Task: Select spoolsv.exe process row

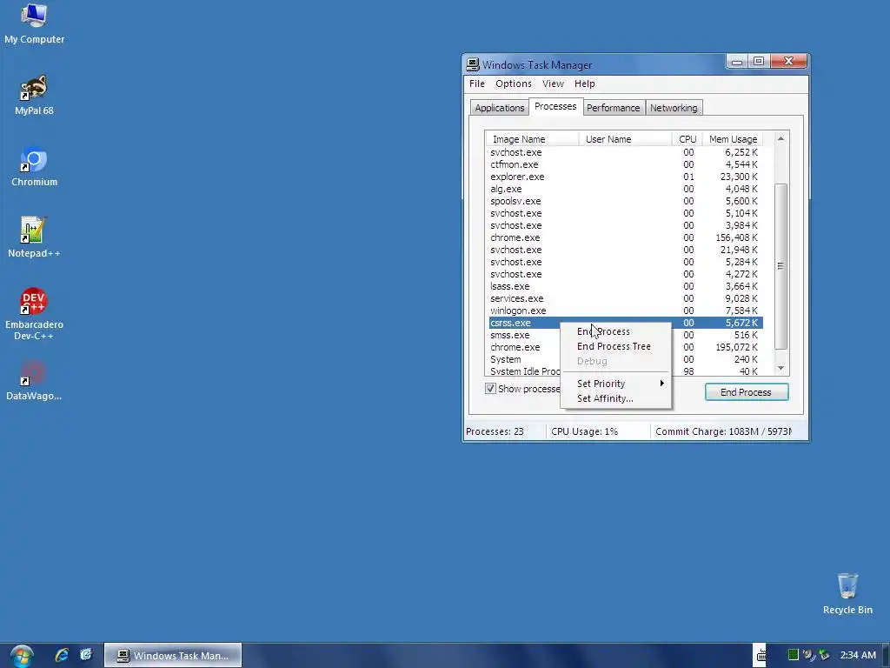Action: pos(626,201)
